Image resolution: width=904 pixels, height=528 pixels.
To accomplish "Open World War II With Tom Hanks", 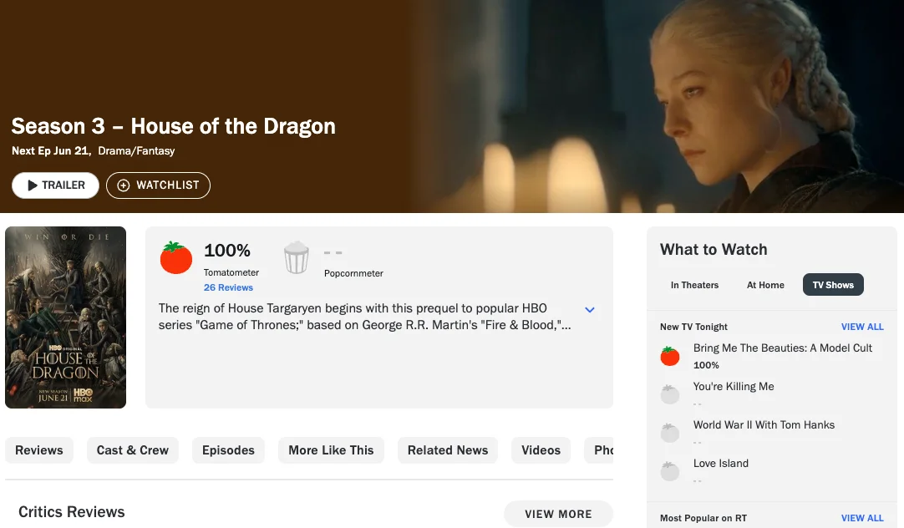I will coord(764,424).
